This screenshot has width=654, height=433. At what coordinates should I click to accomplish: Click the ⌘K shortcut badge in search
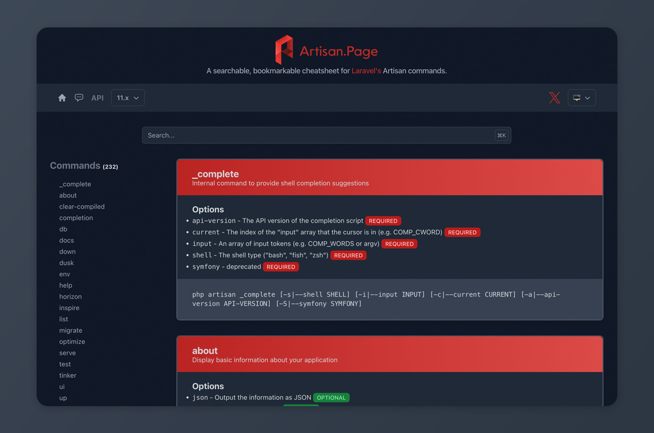501,135
